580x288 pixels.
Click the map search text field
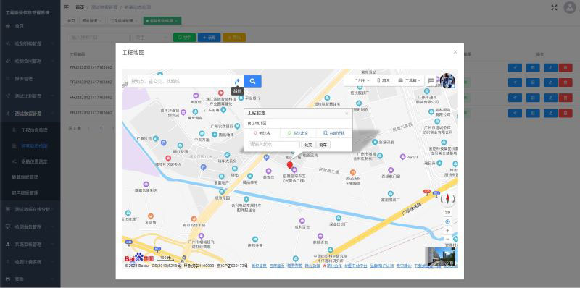pos(181,81)
